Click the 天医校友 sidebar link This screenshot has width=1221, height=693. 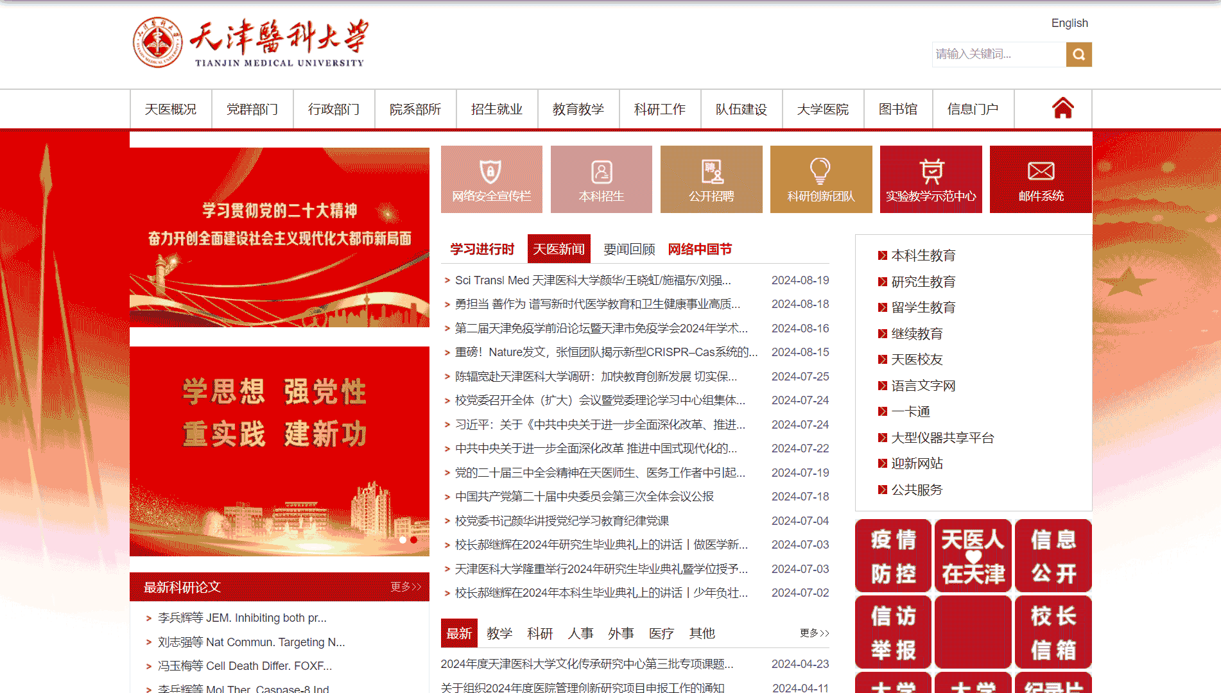pos(917,359)
